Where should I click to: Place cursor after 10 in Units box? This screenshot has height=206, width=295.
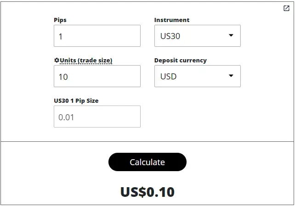pyautogui.click(x=68, y=77)
